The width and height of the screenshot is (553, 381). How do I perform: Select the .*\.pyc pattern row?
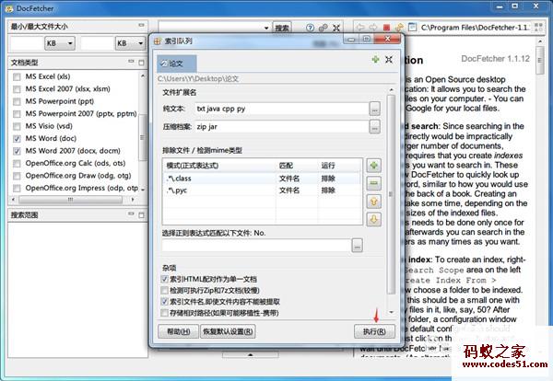coord(262,190)
